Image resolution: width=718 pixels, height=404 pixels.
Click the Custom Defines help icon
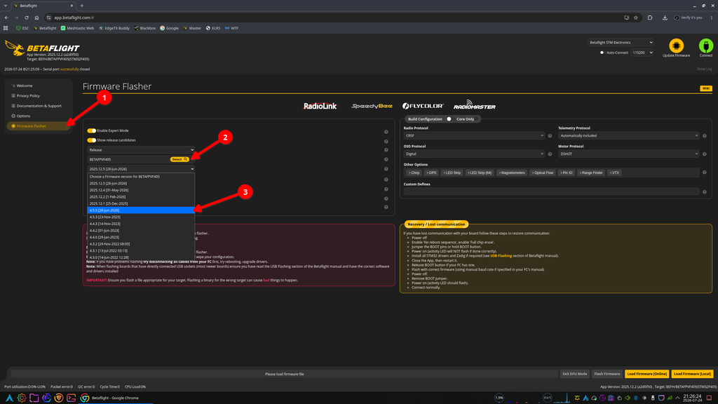[704, 192]
